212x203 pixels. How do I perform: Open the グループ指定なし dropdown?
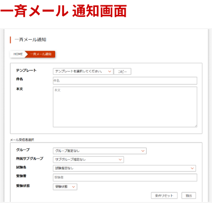100,151
